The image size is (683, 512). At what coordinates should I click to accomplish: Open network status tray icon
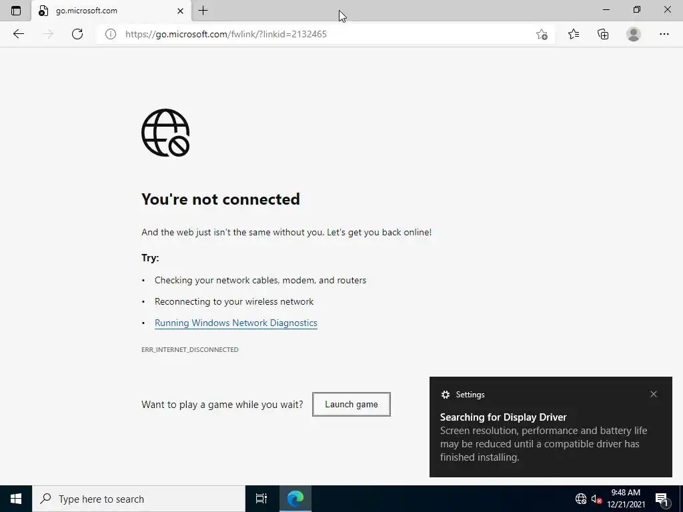tap(581, 499)
